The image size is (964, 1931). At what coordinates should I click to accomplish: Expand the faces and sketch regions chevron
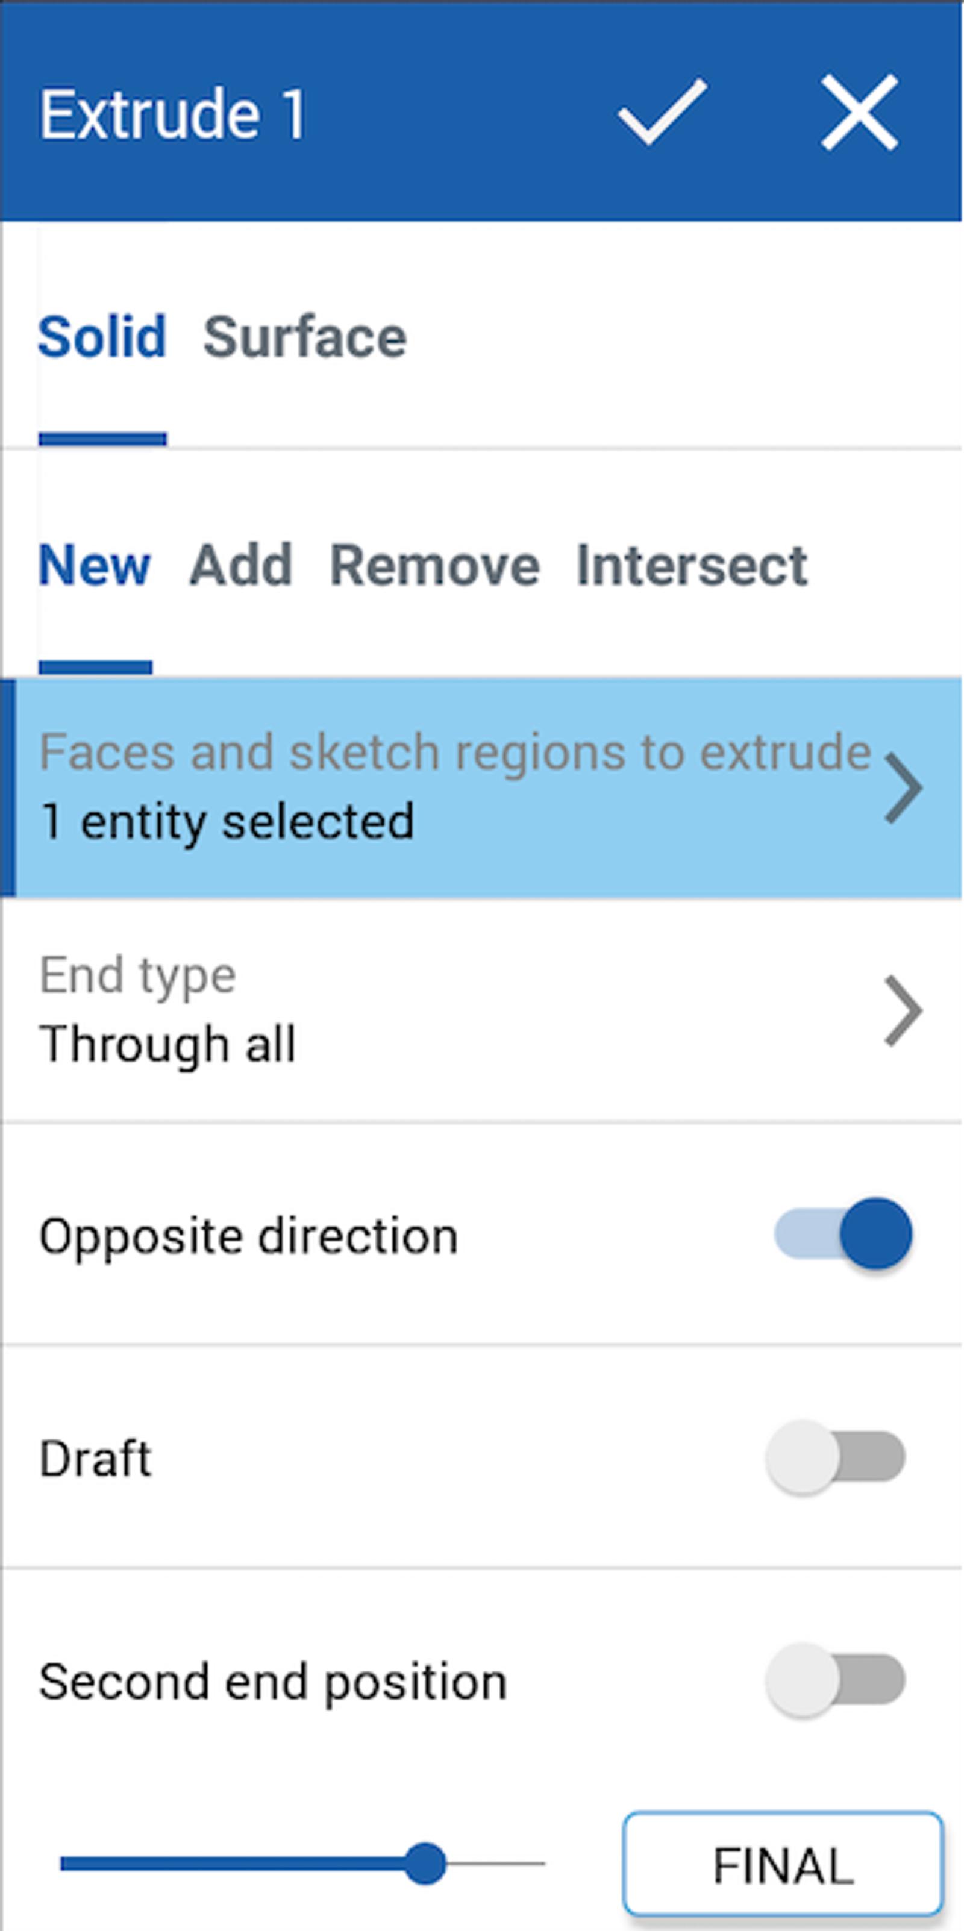point(903,788)
